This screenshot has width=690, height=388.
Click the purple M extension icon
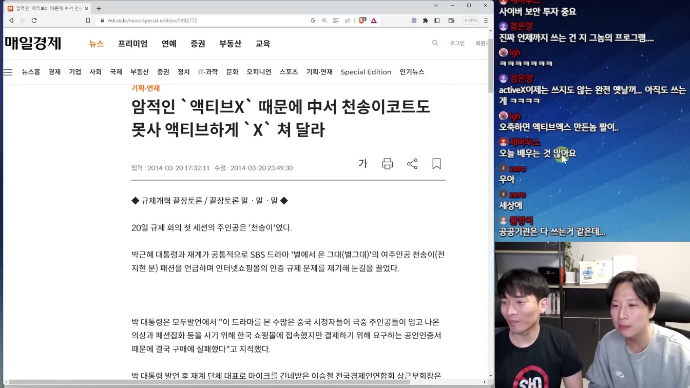pyautogui.click(x=414, y=21)
